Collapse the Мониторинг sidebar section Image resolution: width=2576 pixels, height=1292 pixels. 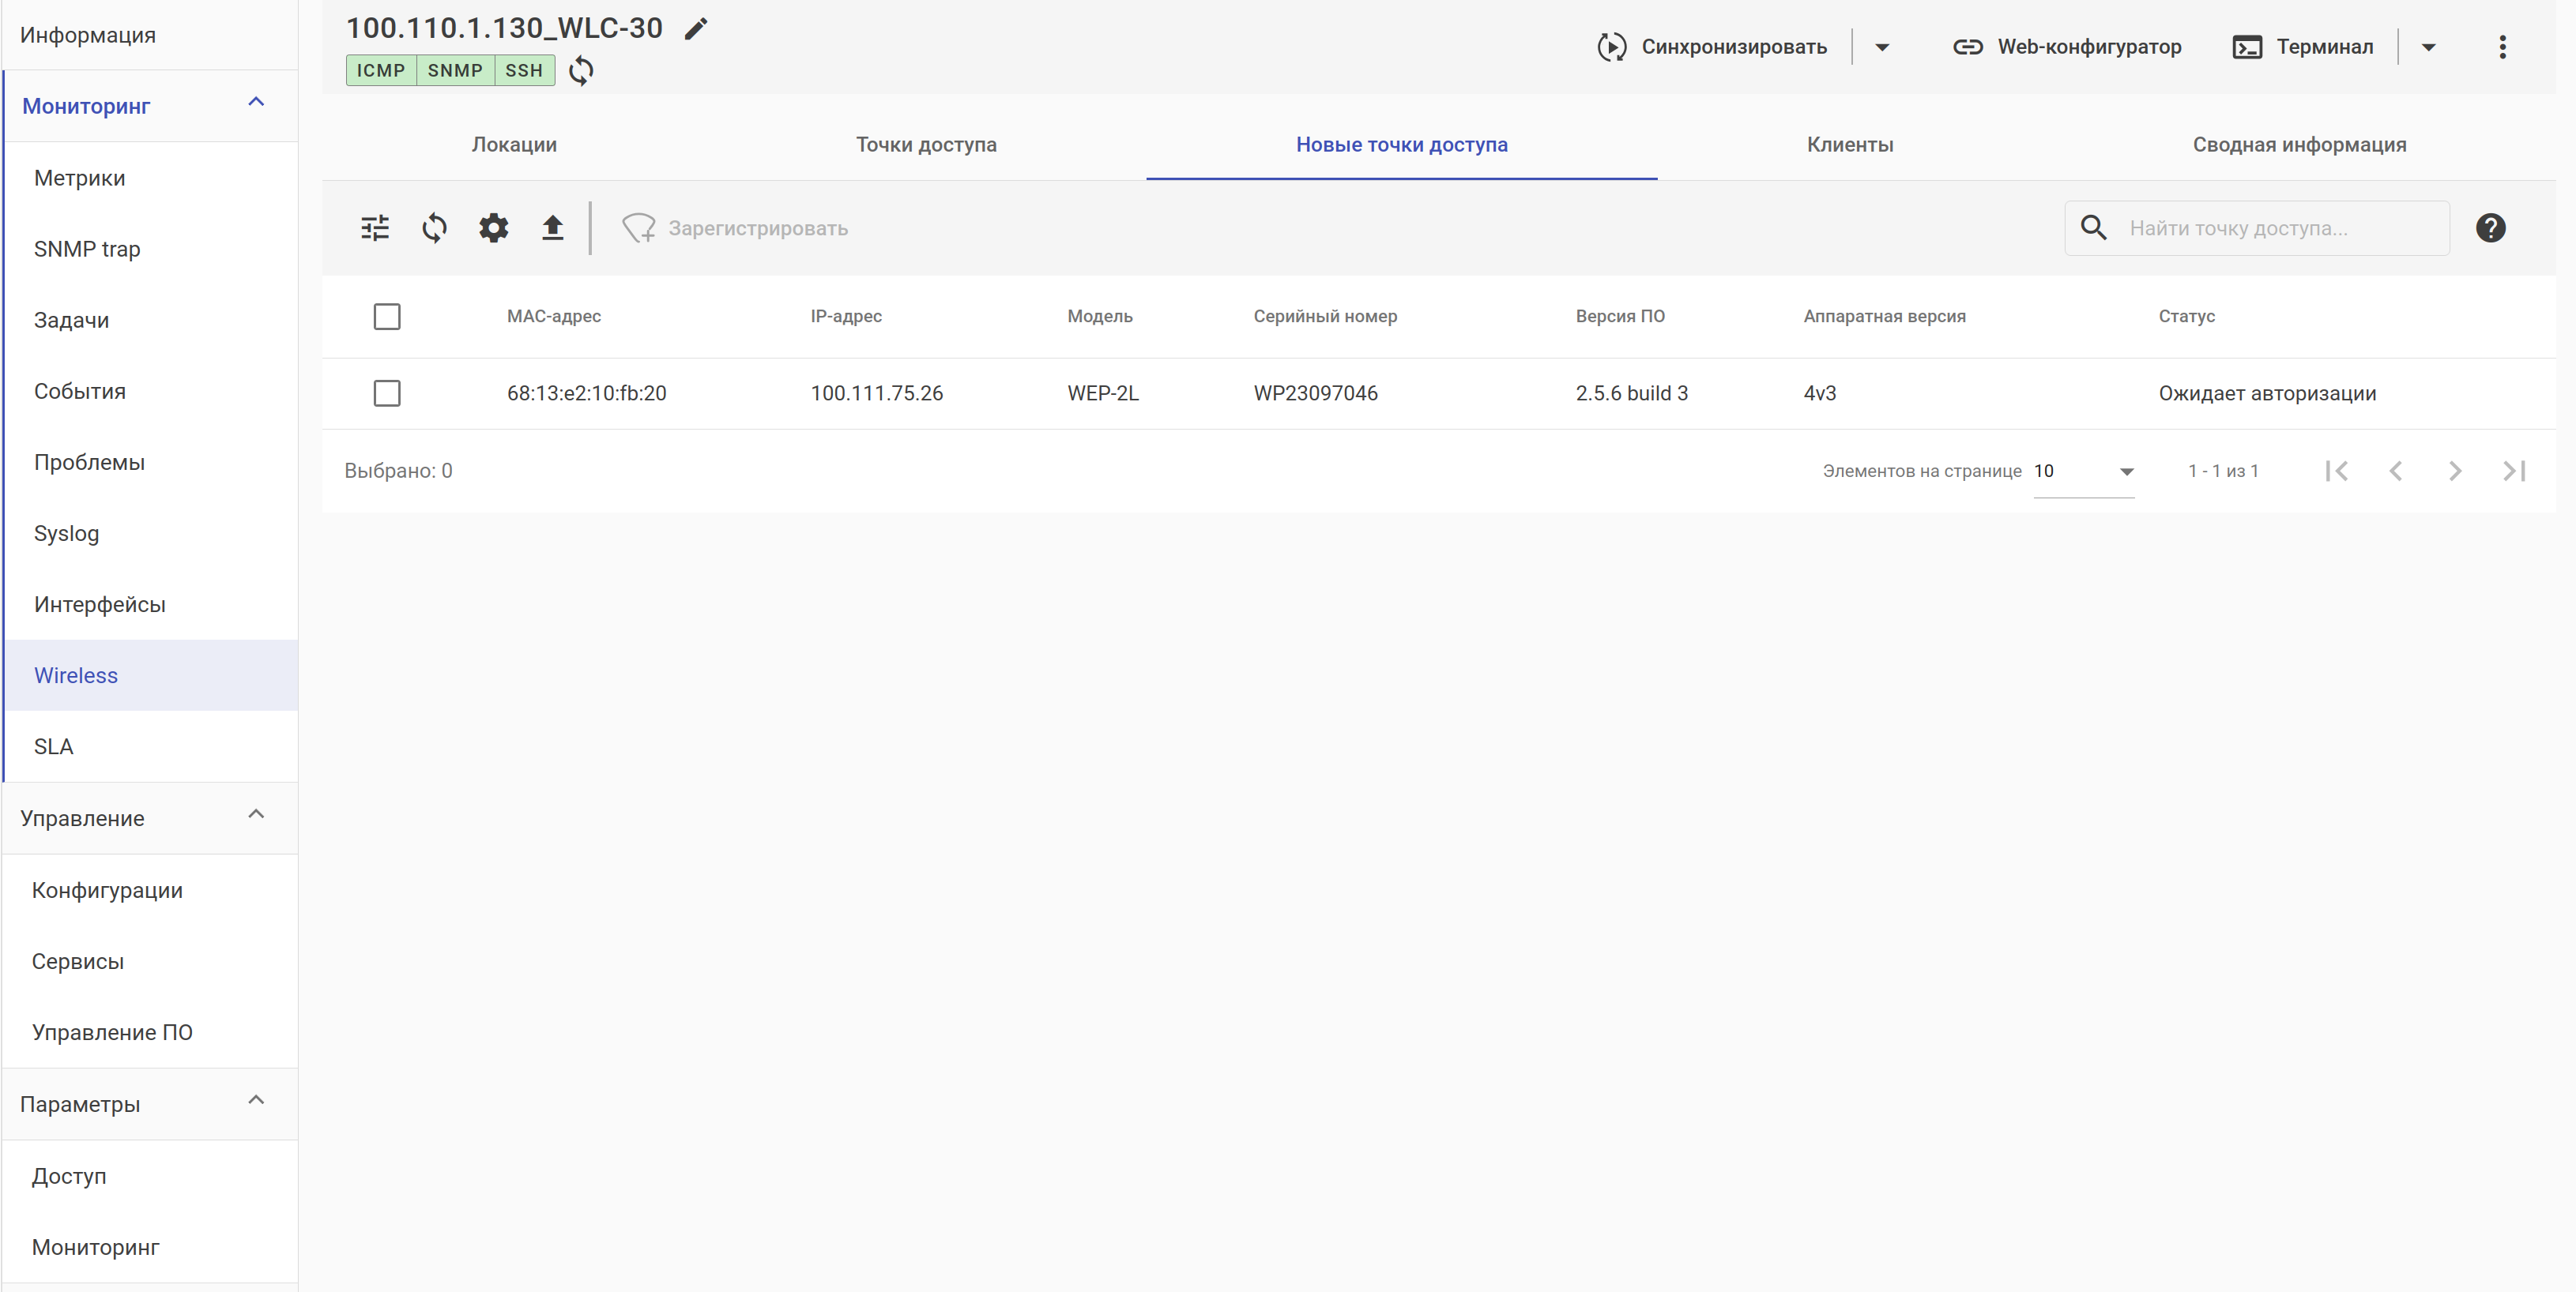(x=256, y=103)
